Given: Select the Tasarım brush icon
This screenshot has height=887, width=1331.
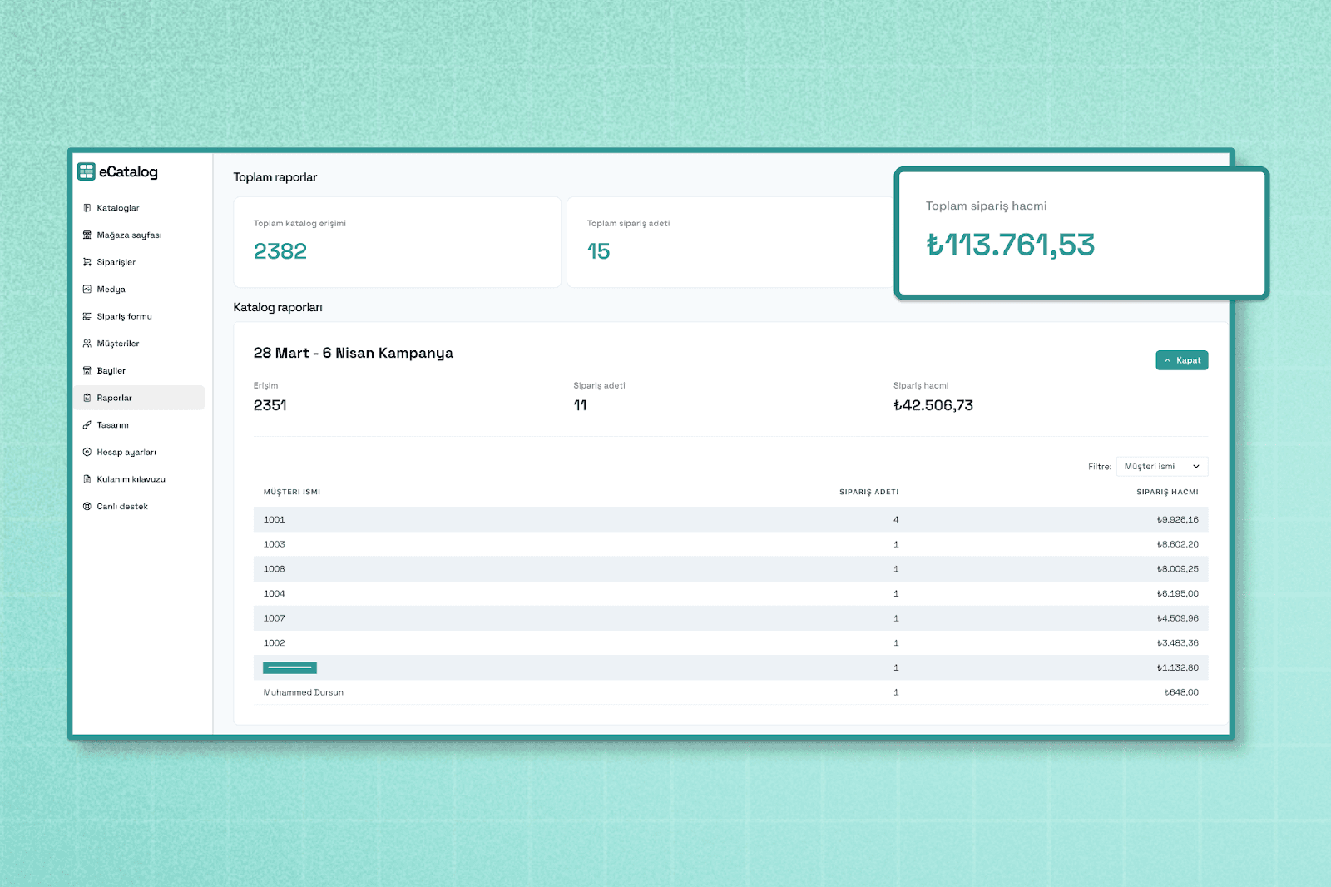Looking at the screenshot, I should [x=87, y=425].
